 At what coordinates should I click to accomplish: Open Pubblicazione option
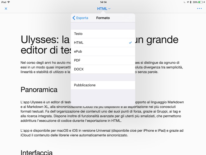[103, 85]
